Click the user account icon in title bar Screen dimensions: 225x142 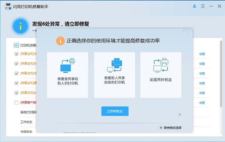[194, 6]
